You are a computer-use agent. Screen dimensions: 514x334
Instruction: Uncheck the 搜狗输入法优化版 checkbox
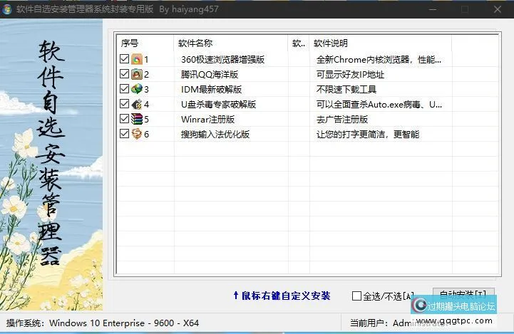pos(124,134)
